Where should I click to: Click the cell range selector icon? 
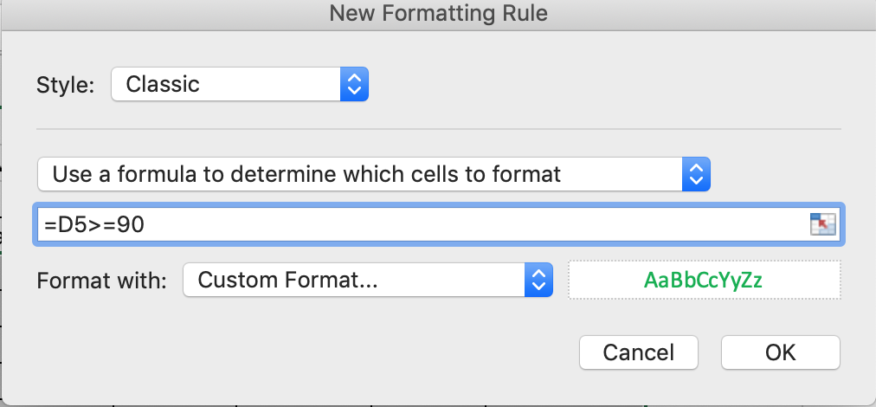click(822, 224)
